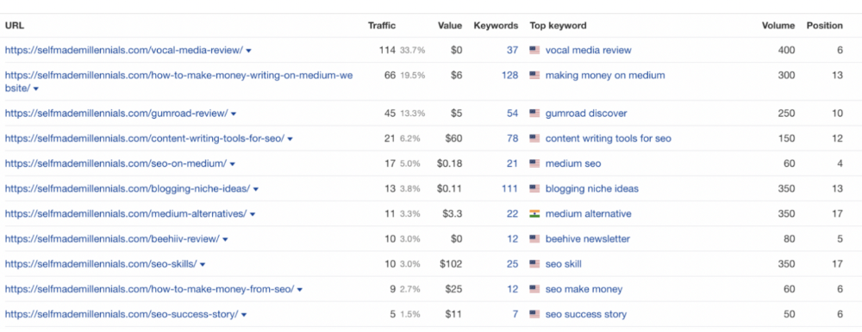Open dropdown caret beside gumroad-review URL
This screenshot has width=862, height=332.
tap(234, 114)
